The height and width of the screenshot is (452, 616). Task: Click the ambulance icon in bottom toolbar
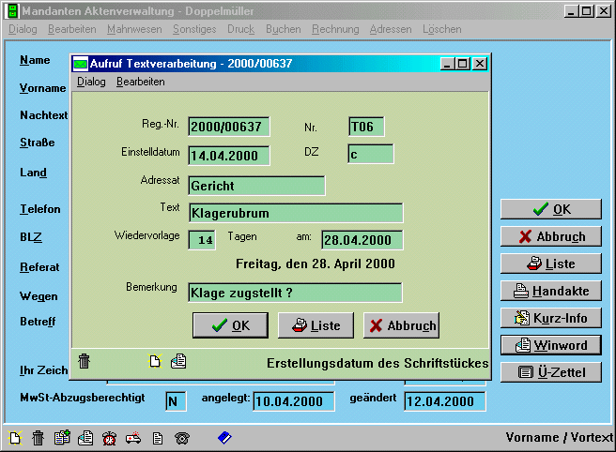point(133,438)
